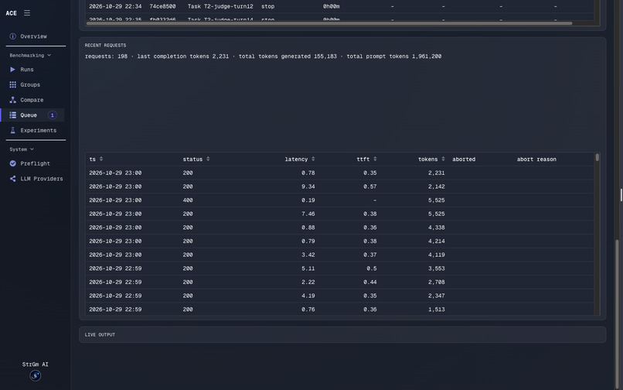Toggle the sidebar hamburger menu
Image resolution: width=623 pixels, height=390 pixels.
point(26,12)
